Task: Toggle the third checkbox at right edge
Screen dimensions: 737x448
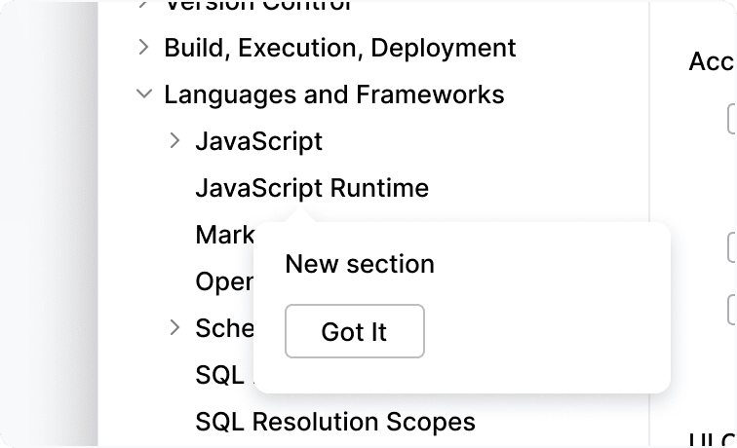Action: (x=732, y=309)
